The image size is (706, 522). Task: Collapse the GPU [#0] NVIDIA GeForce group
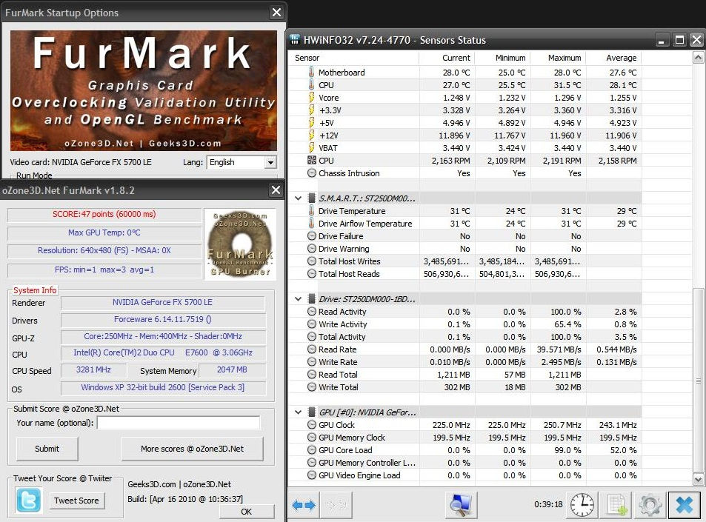tap(298, 412)
